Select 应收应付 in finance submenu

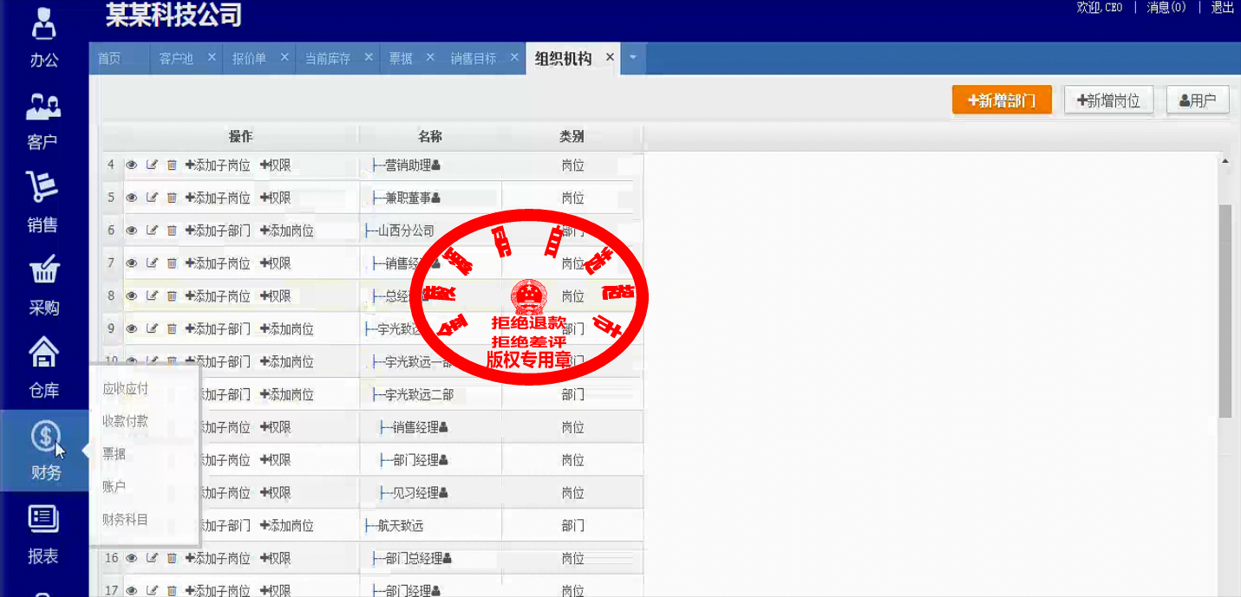click(125, 389)
